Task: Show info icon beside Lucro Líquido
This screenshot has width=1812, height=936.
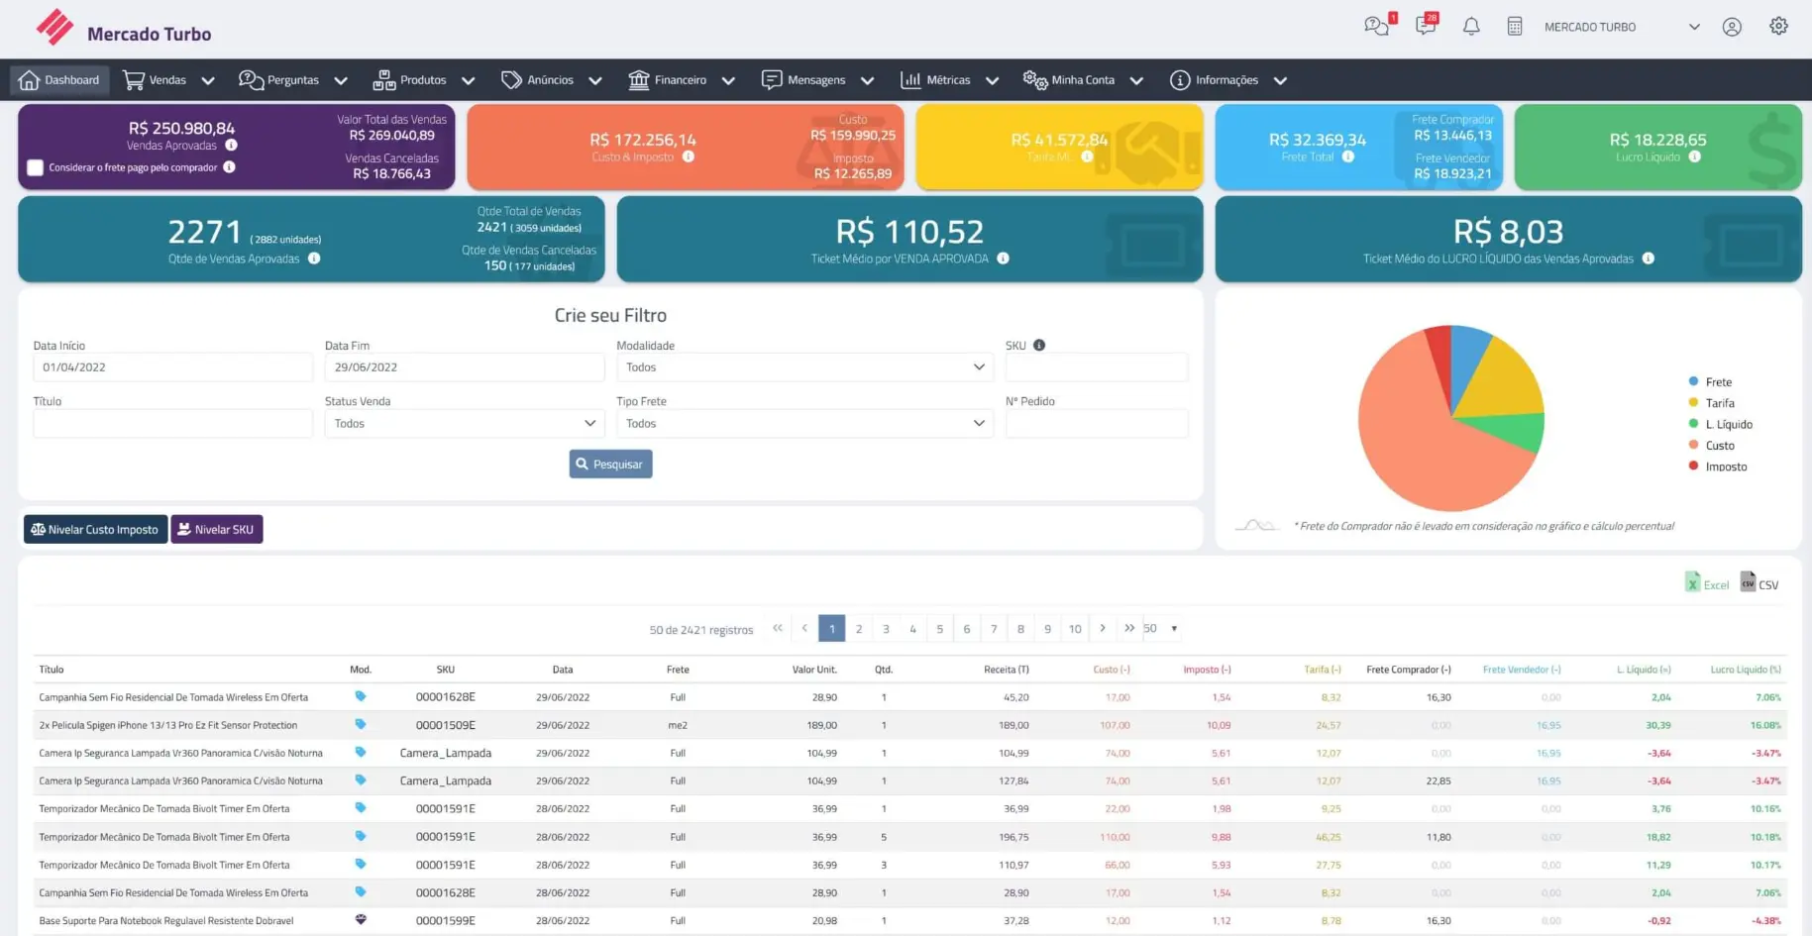Action: coord(1695,156)
